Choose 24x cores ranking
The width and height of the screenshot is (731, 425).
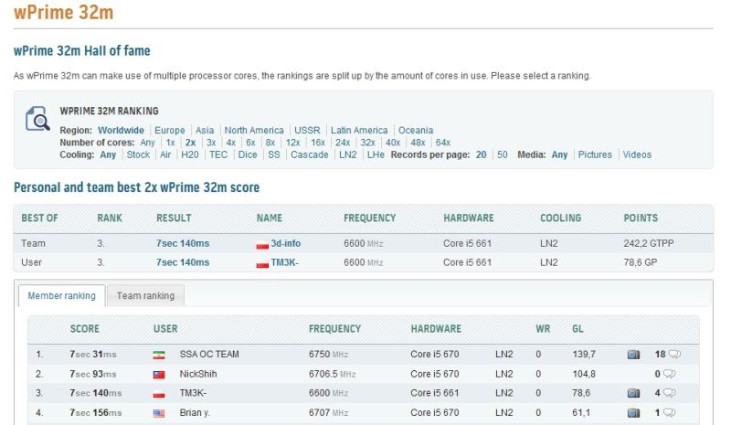click(x=343, y=143)
